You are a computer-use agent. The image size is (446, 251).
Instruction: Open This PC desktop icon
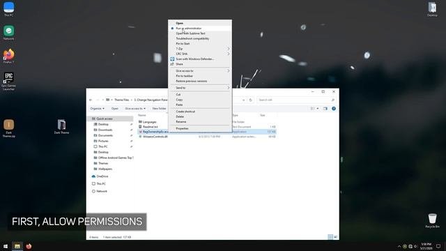point(8,9)
